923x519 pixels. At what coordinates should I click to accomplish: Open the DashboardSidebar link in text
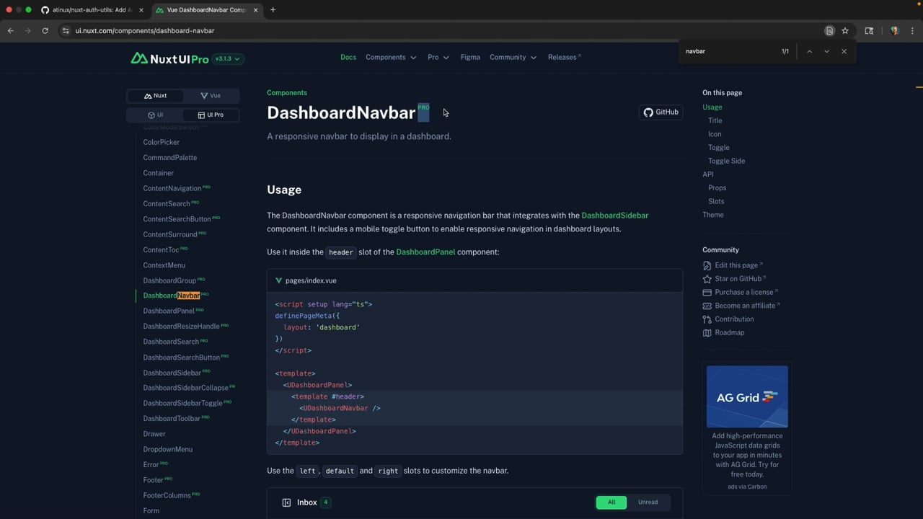[615, 216]
